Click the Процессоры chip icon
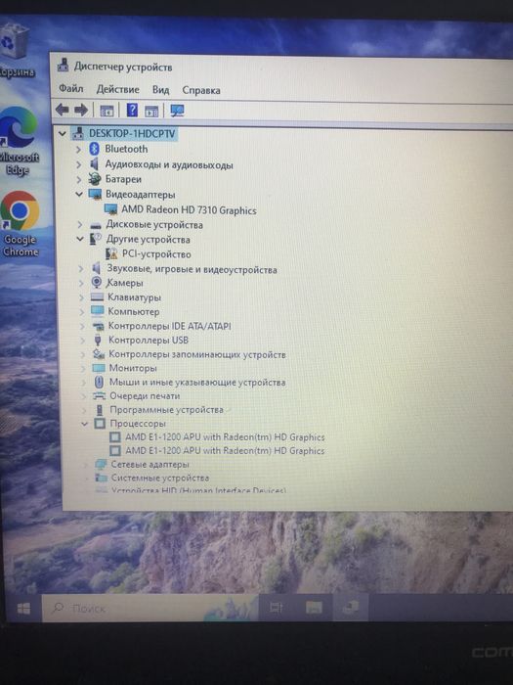 tap(100, 424)
